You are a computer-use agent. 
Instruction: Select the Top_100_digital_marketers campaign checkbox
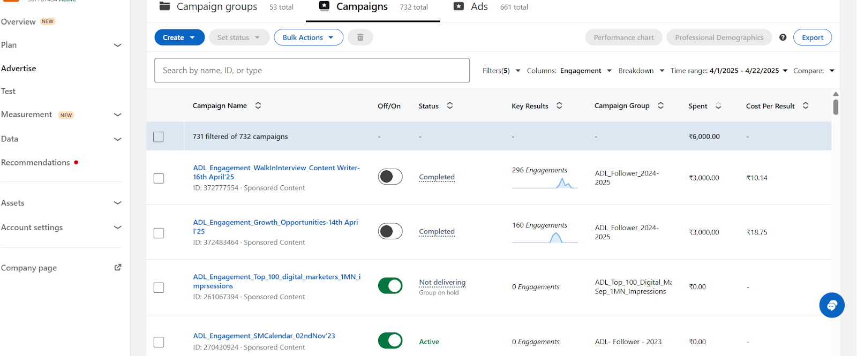tap(159, 287)
